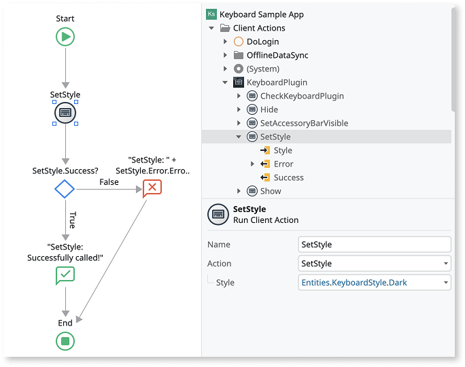Click the Success output parameter icon
This screenshot has width=465, height=367.
coord(265,177)
